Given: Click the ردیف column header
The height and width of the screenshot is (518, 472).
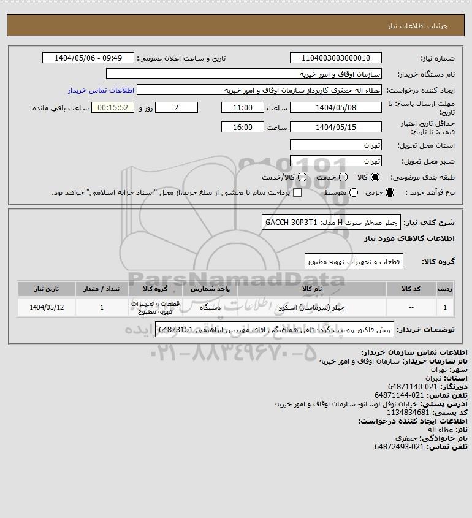Looking at the screenshot, I should 445,289.
